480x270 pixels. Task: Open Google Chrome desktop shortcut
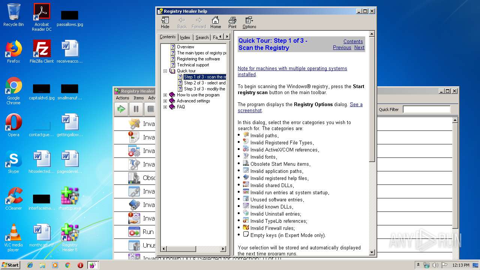[x=13, y=91]
